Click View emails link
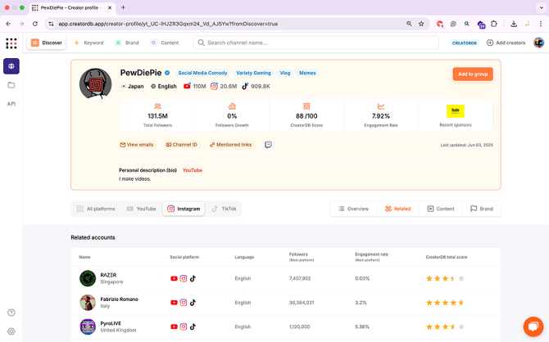Viewport: 549px width, 342px height. [137, 145]
